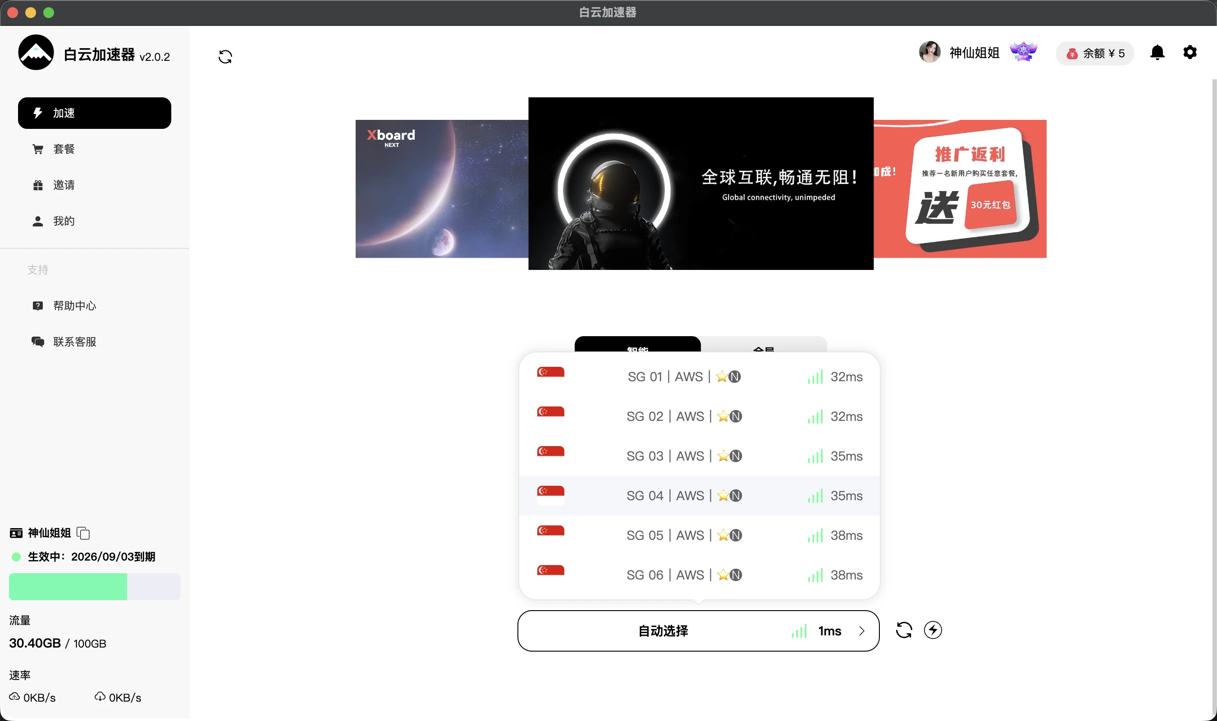Go to the 邀请 invite page
The image size is (1217, 721).
pyautogui.click(x=64, y=185)
